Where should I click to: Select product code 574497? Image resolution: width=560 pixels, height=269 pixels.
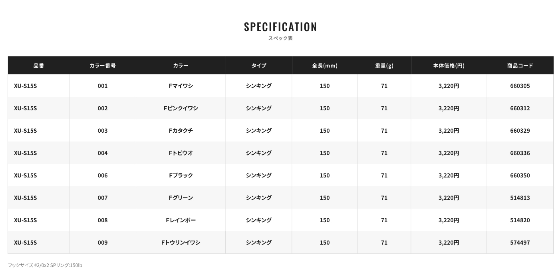coord(520,243)
